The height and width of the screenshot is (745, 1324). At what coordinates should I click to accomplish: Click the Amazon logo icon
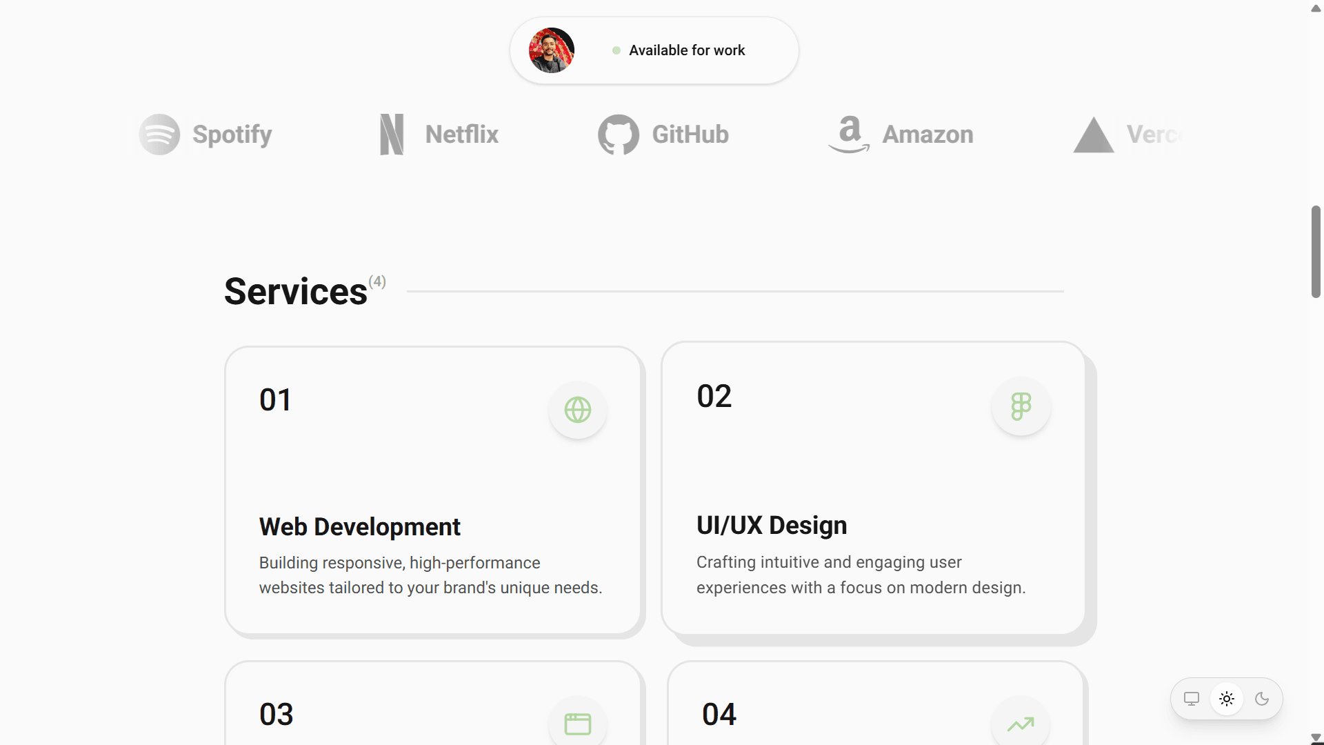[x=849, y=135]
